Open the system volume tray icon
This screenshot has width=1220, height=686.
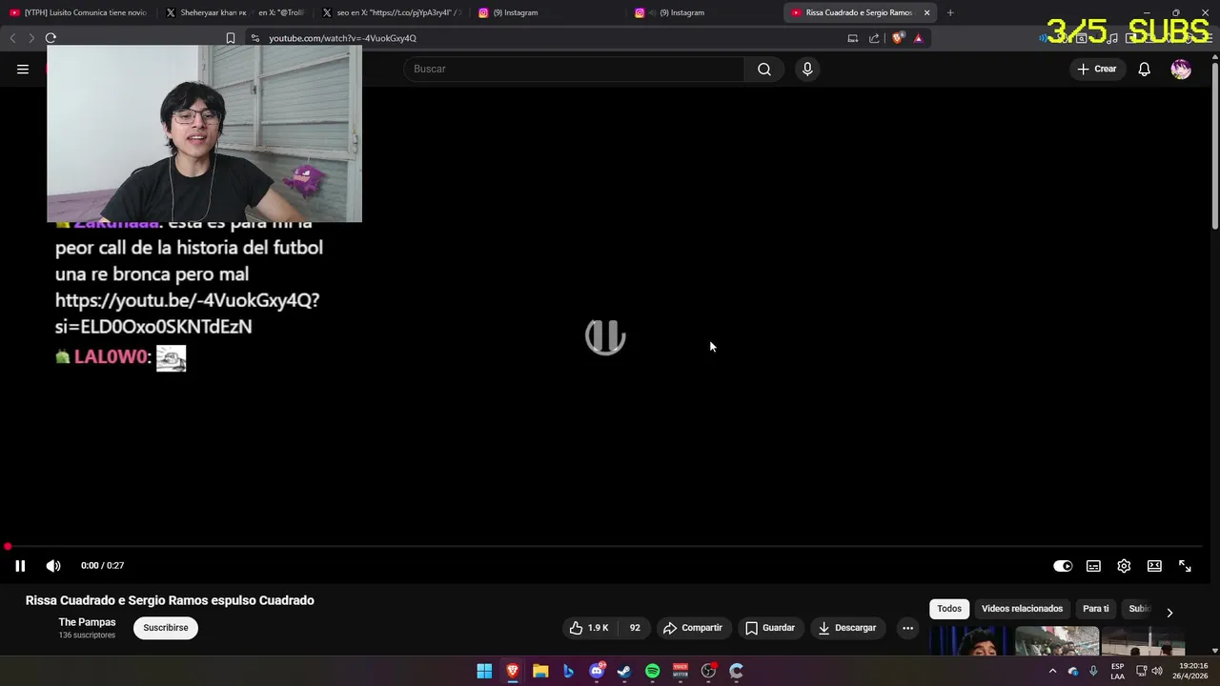(x=1157, y=671)
